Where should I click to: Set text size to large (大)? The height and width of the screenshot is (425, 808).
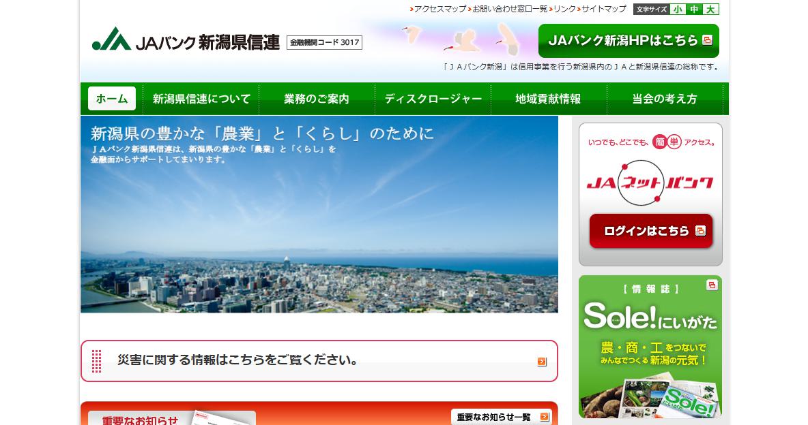[711, 10]
